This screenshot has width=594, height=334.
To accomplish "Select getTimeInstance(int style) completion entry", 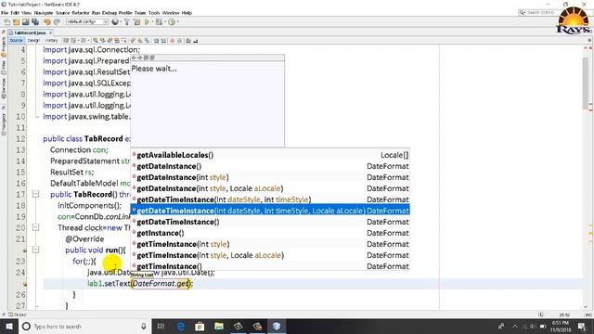I will (x=270, y=244).
